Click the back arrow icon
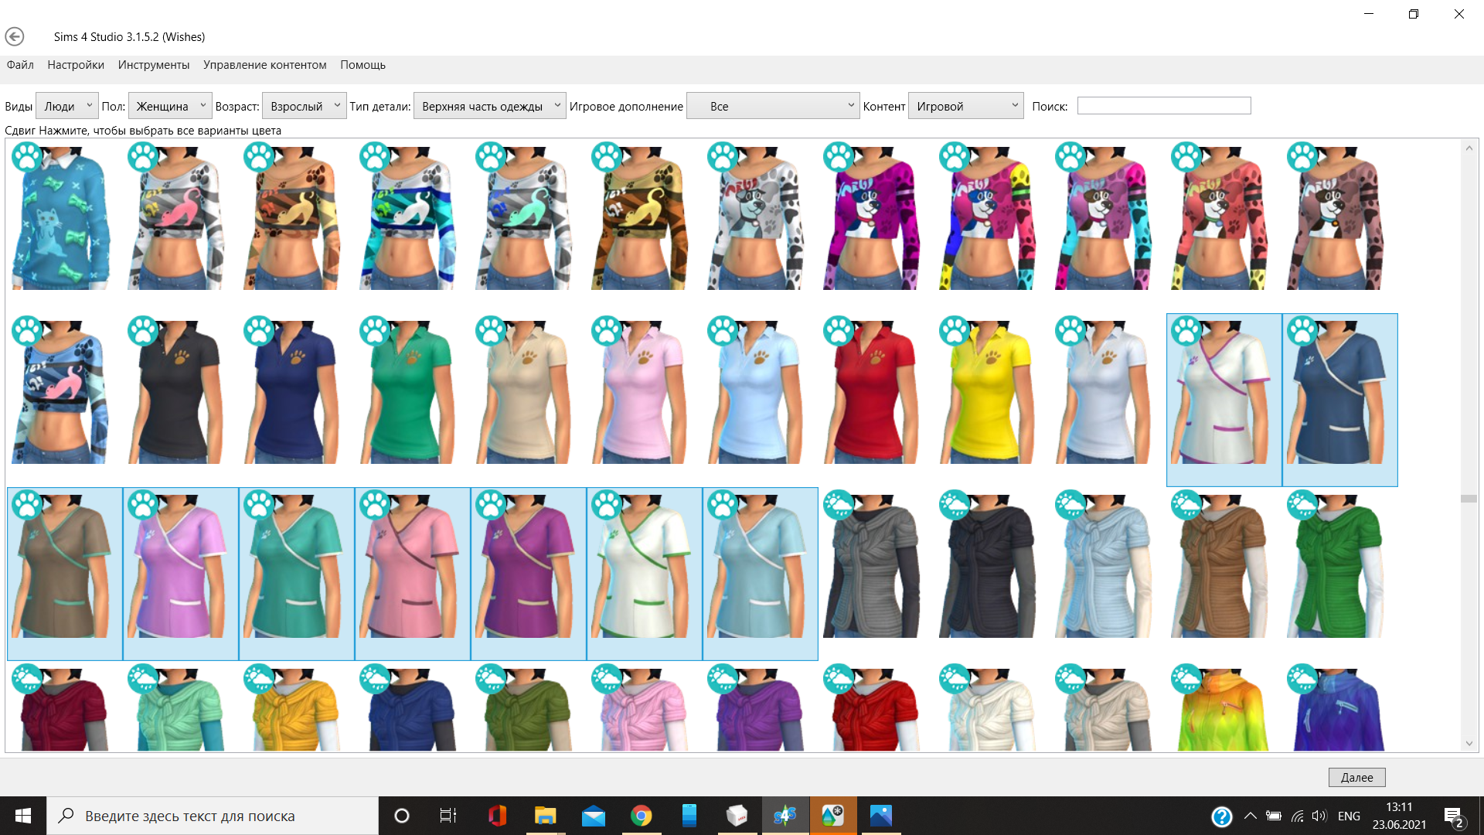Viewport: 1484px width, 835px height. click(x=14, y=36)
